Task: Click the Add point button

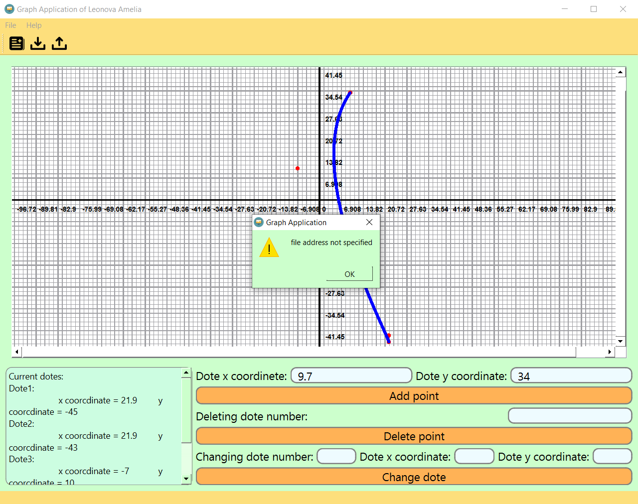Action: pyautogui.click(x=414, y=395)
